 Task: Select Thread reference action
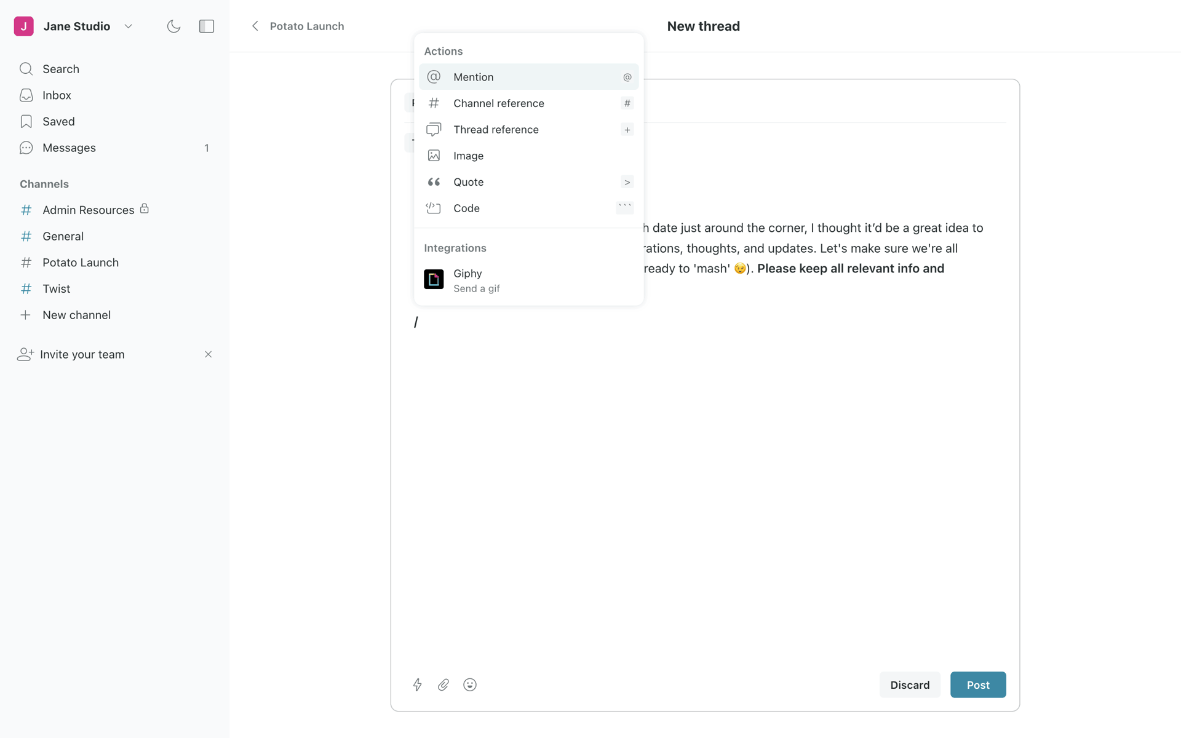[x=528, y=130]
